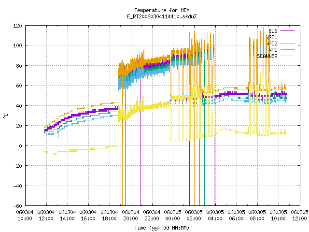309x232 pixels.
Task: Pick the orange NPI legend line sample
Action: [287, 50]
